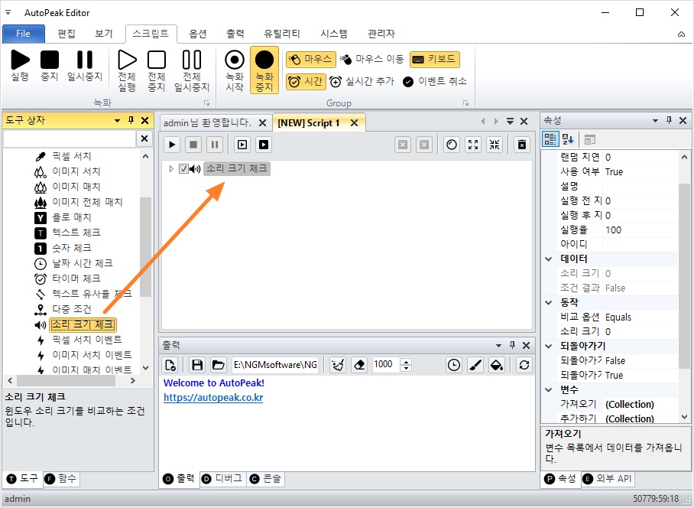Click the circular record icon in script toolbar

tap(452, 145)
